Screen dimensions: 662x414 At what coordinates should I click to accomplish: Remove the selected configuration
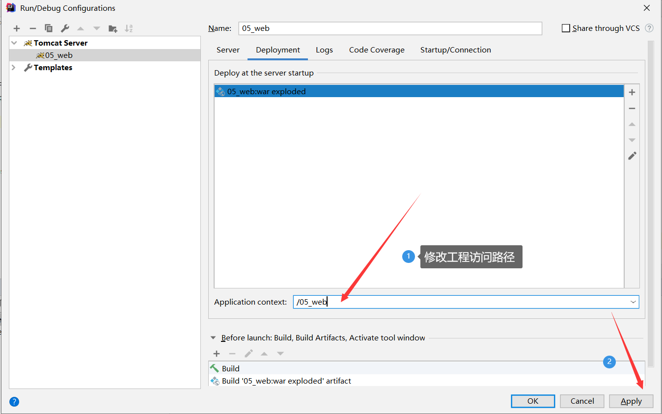(32, 28)
